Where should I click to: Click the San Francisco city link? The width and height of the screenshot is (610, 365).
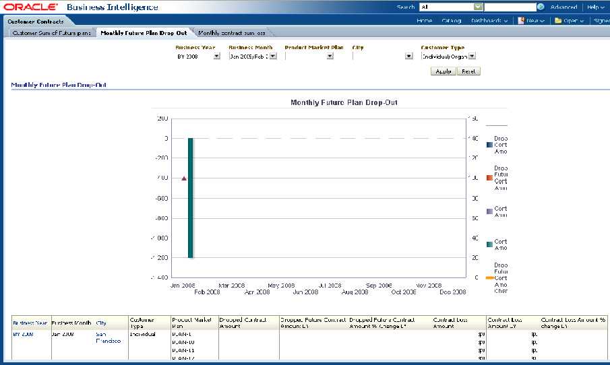coord(108,337)
